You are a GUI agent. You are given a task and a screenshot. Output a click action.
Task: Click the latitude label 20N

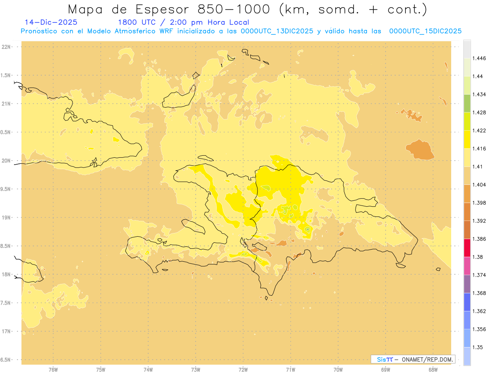(x=6, y=161)
